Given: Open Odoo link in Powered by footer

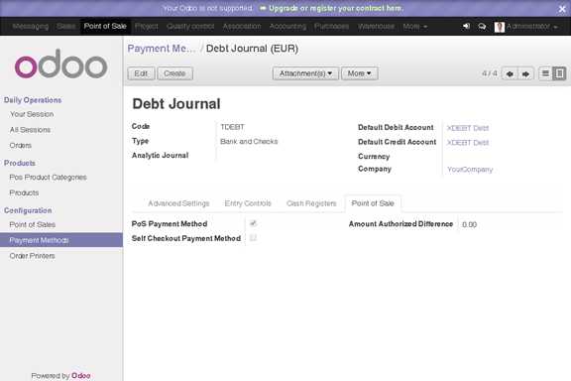Looking at the screenshot, I should point(81,375).
